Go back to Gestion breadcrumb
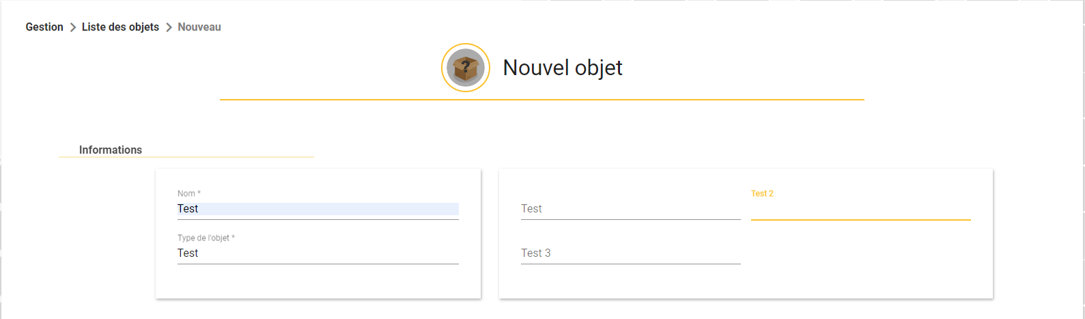1085x319 pixels. coord(44,27)
